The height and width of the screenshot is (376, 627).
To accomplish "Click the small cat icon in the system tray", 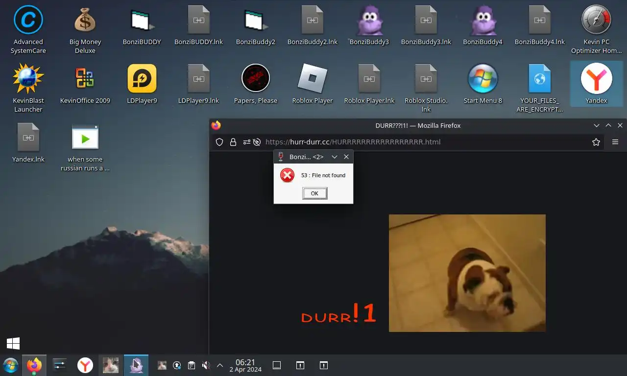I will 162,365.
